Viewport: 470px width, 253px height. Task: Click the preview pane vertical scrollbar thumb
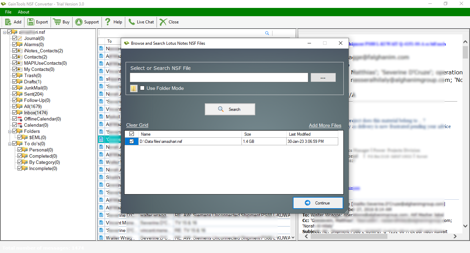pos(465,52)
